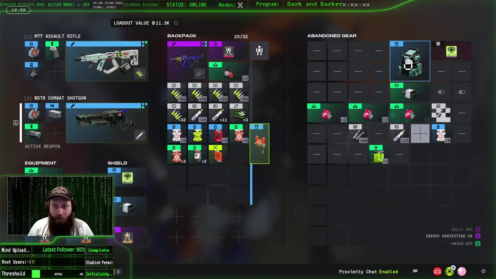Click the Complete label in overlay
496x279 pixels.
(99, 250)
